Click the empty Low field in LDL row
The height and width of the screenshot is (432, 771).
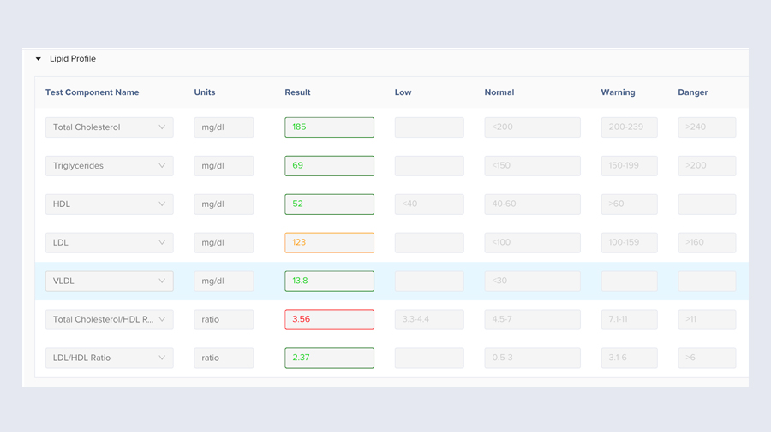(x=429, y=242)
